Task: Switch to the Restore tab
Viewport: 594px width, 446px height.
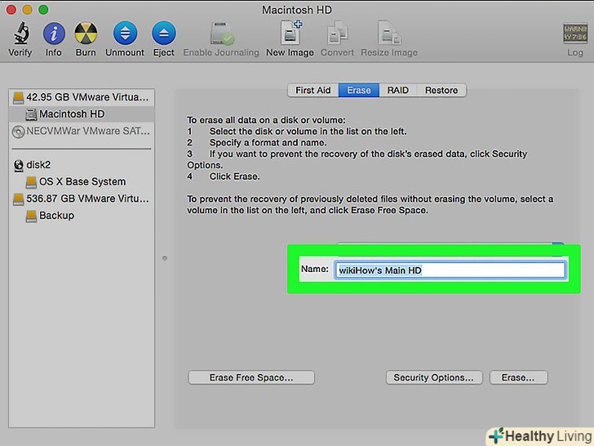Action: [x=441, y=90]
